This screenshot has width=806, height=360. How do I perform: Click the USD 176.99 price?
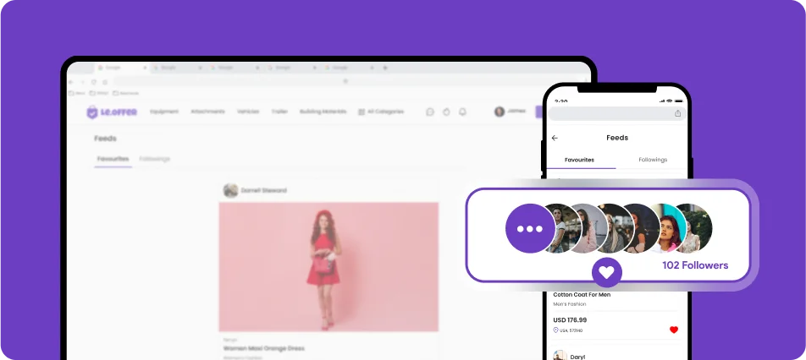click(570, 320)
